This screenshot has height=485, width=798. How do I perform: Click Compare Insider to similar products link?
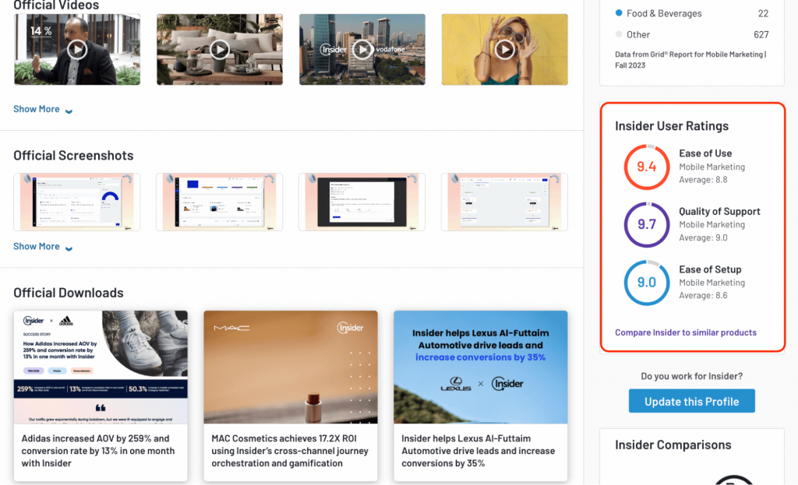pyautogui.click(x=686, y=332)
